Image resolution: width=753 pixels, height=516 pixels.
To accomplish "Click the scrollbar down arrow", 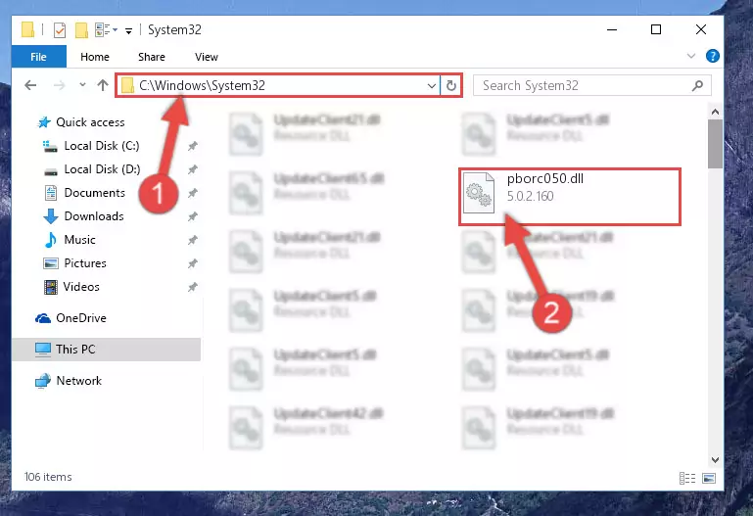I will coord(715,460).
